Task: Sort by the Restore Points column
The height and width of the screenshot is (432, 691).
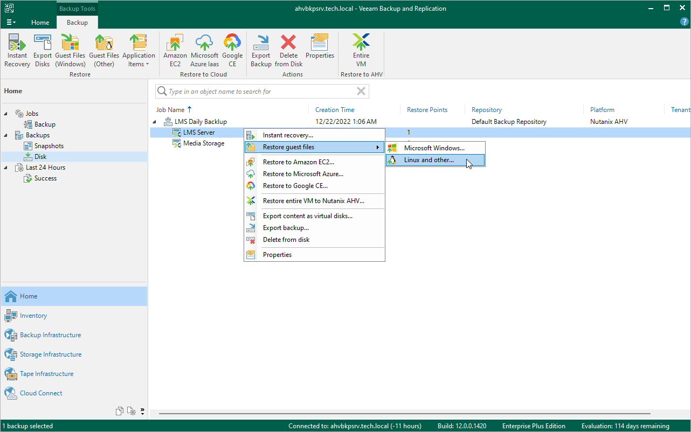Action: point(427,109)
